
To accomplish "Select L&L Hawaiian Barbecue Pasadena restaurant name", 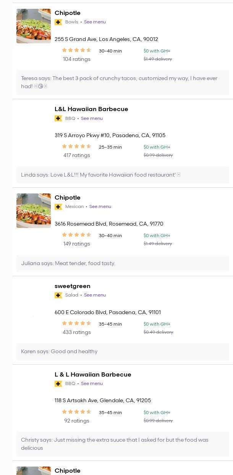I will (91, 109).
